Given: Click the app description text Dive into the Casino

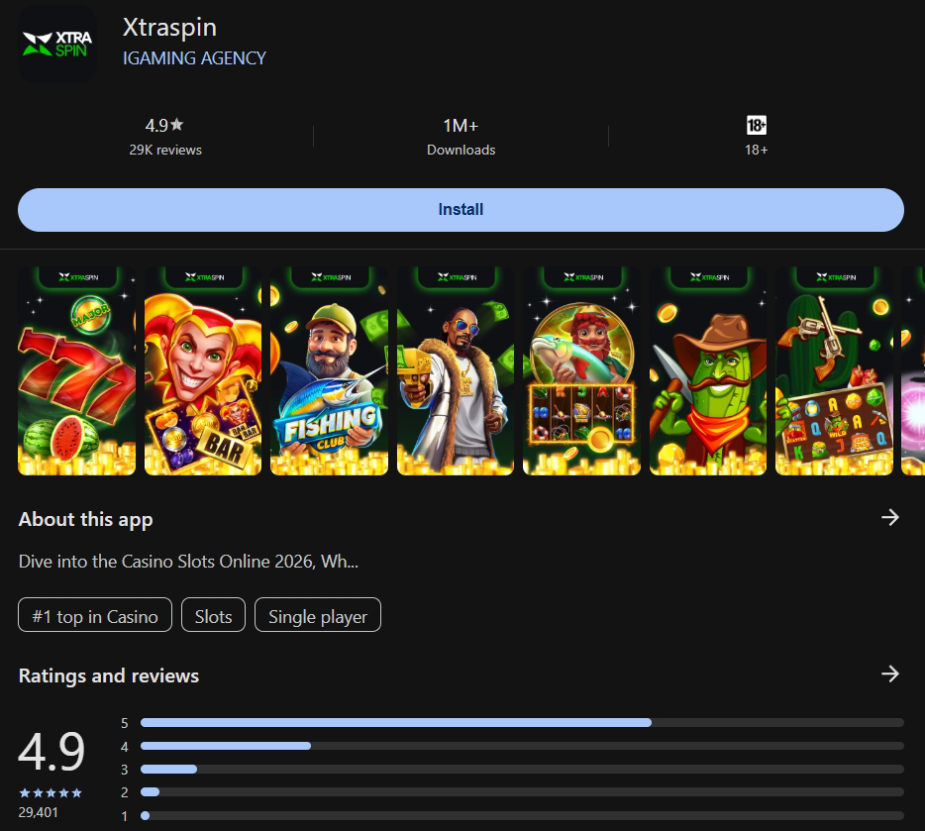Looking at the screenshot, I should tap(188, 561).
